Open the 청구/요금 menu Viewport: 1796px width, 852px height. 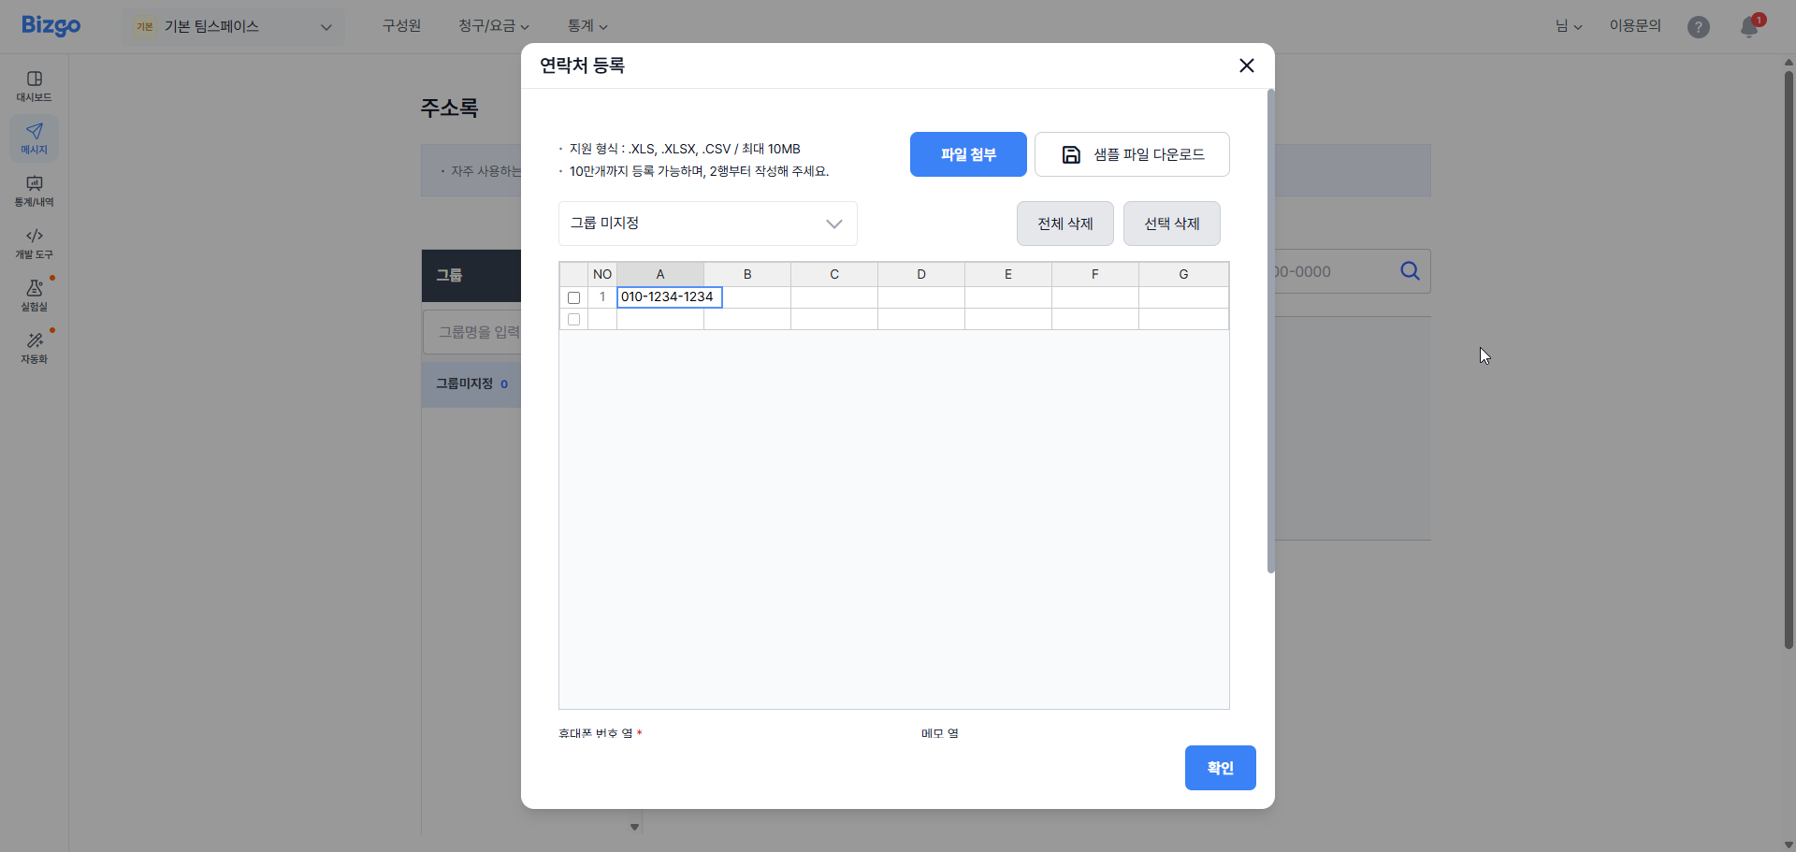pyautogui.click(x=486, y=26)
